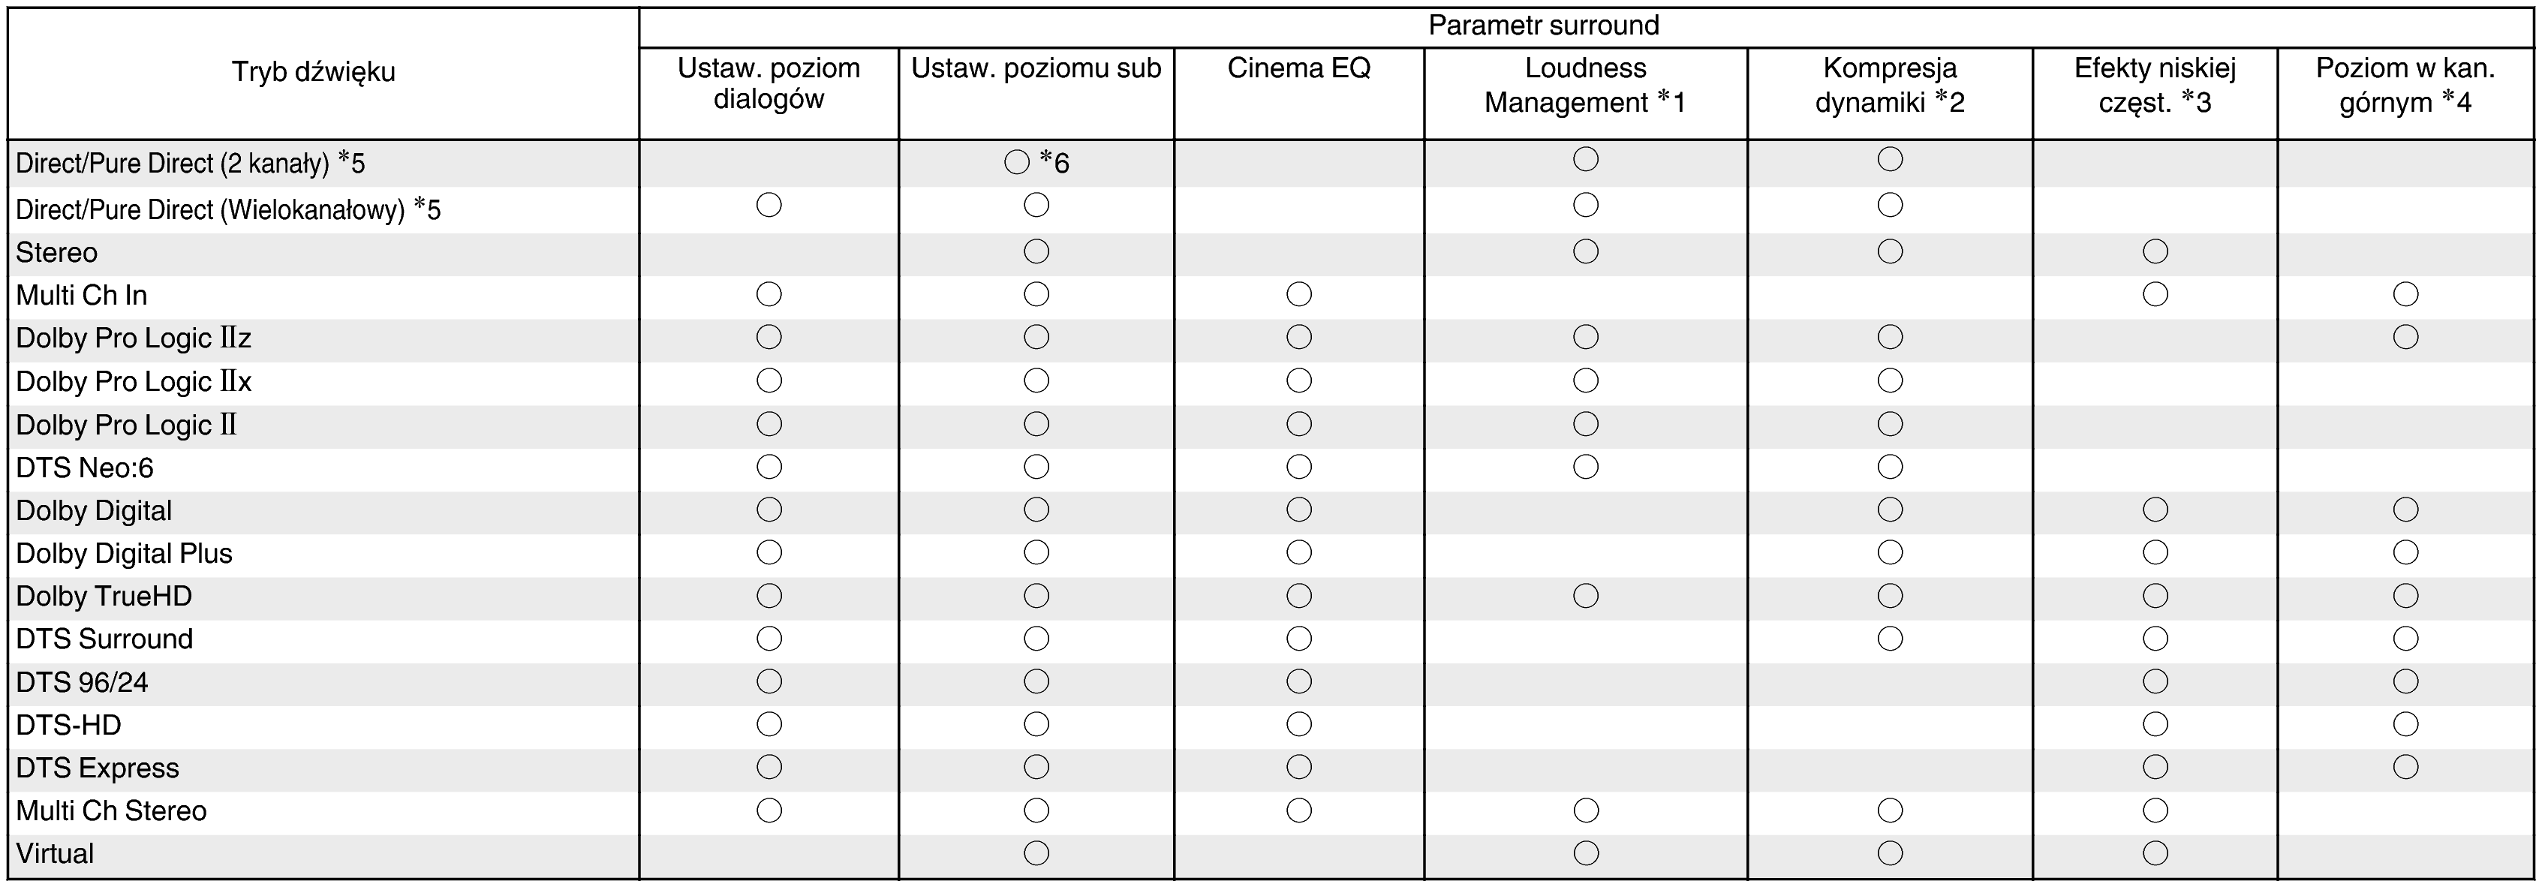The width and height of the screenshot is (2542, 887).
Task: Click Virtual row circle under Efekty niskiej częst.
Action: [x=2155, y=853]
